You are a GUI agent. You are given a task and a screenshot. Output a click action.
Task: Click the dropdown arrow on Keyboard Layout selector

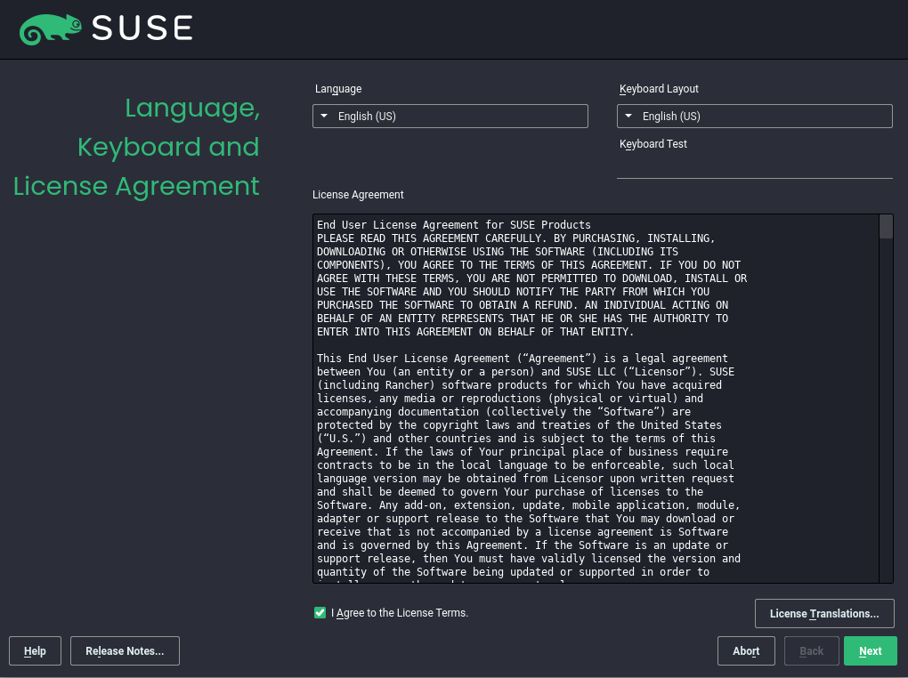click(x=628, y=116)
